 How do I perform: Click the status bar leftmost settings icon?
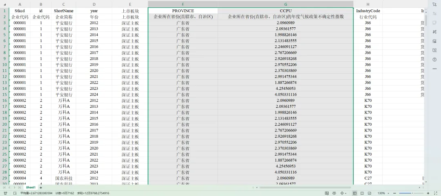pyautogui.click(x=6, y=193)
